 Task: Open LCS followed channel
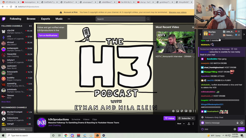point(17,38)
